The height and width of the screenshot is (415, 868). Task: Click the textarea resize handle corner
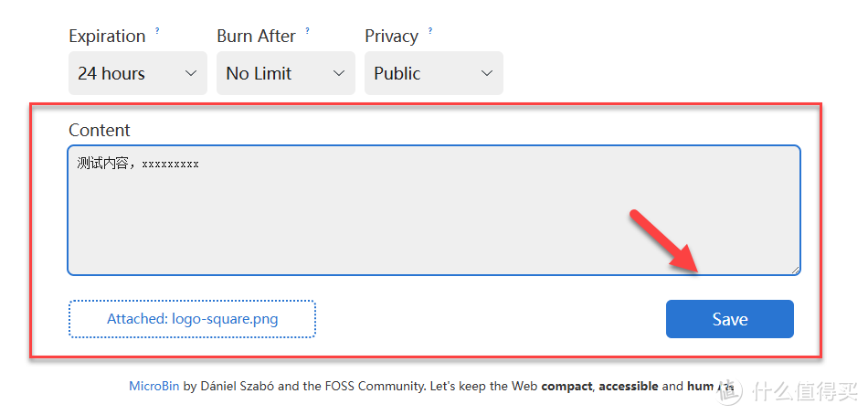click(x=795, y=269)
